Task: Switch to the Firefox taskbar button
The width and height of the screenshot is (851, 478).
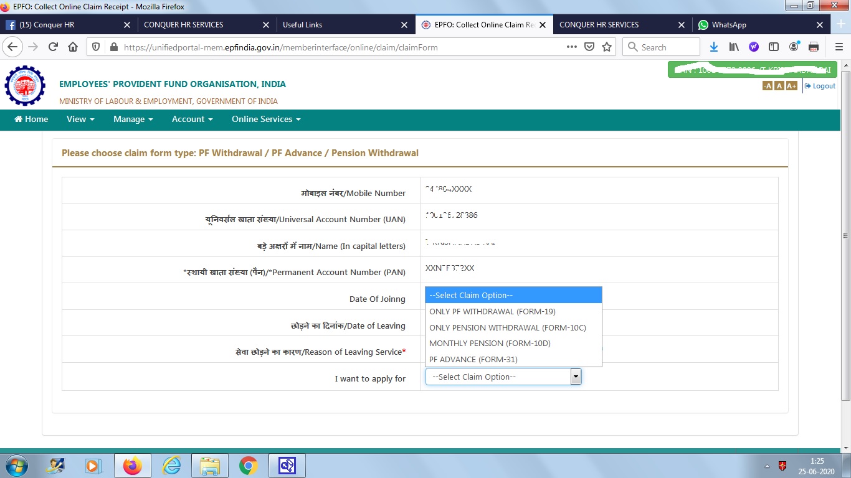Action: coord(132,466)
